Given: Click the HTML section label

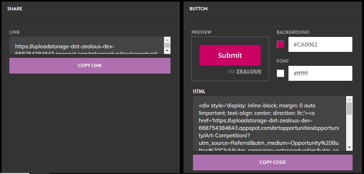Looking at the screenshot, I should pos(198,91).
